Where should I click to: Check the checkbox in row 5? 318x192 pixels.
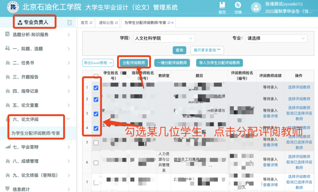pyautogui.click(x=96, y=143)
